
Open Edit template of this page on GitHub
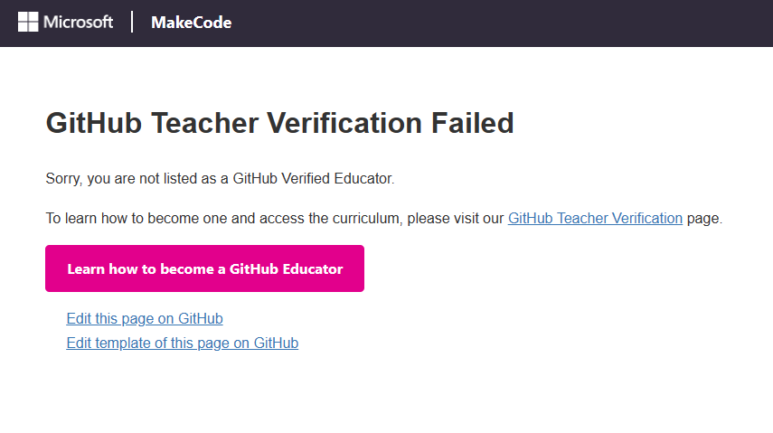tap(183, 343)
